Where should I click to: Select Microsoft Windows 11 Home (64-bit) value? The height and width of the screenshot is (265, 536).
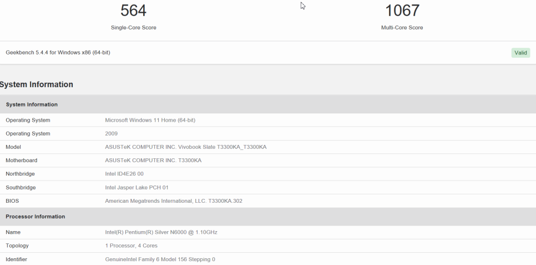tap(150, 120)
